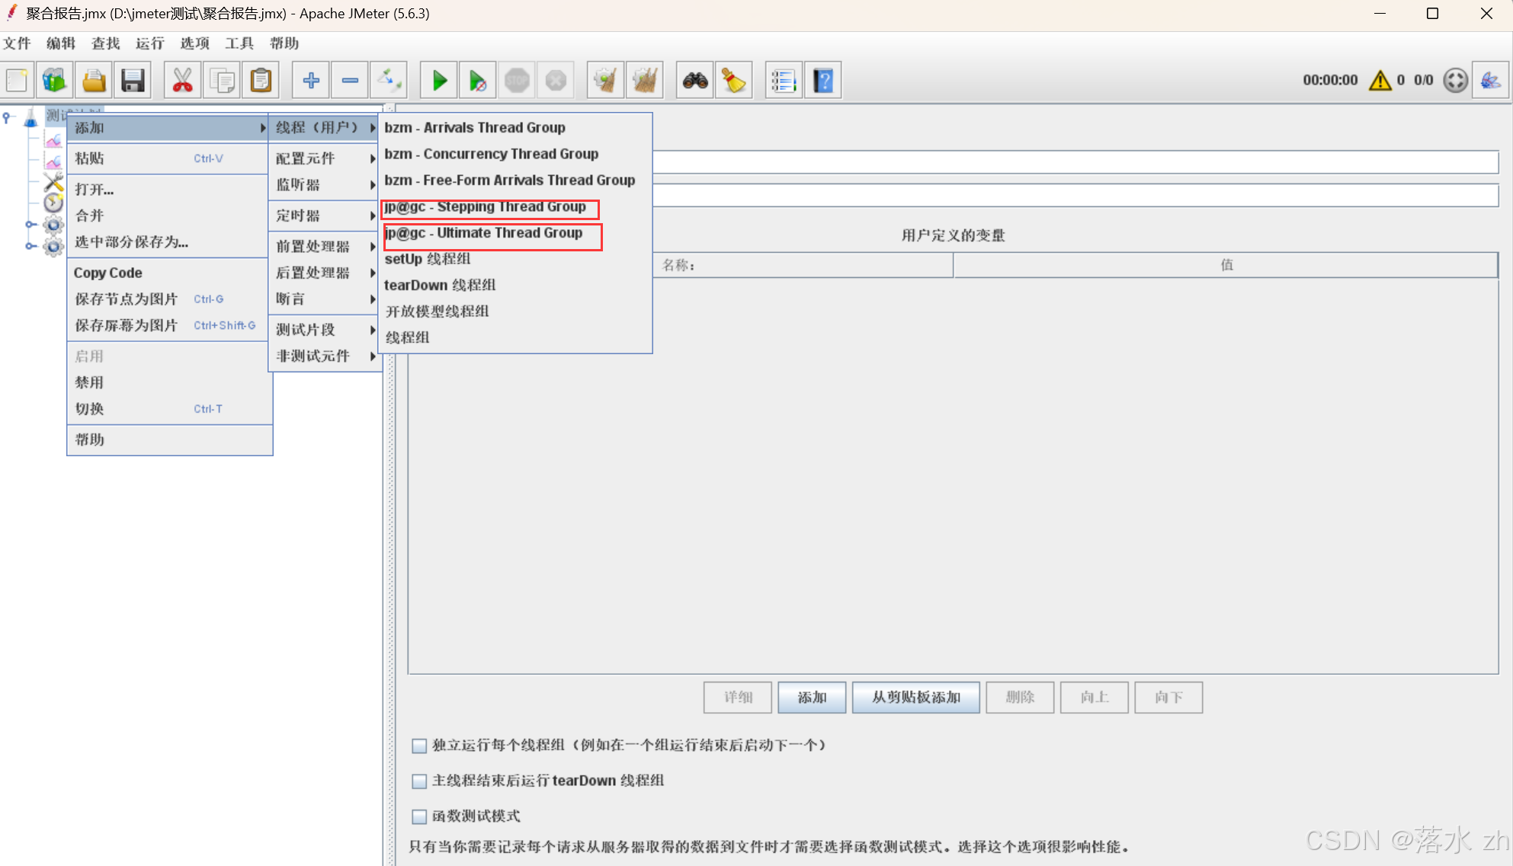Click the Shutdown threads icon
This screenshot has width=1513, height=866.
click(x=556, y=80)
